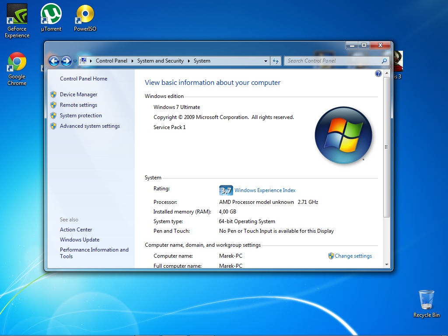Image resolution: width=448 pixels, height=336 pixels.
Task: Open Remote settings
Action: pyautogui.click(x=79, y=105)
